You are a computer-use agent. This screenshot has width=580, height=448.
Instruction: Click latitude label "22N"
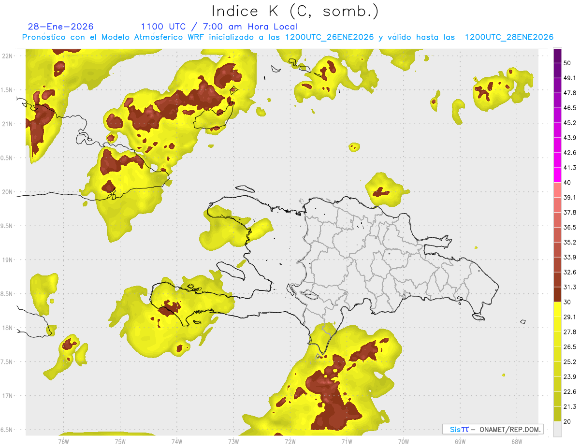[8, 56]
